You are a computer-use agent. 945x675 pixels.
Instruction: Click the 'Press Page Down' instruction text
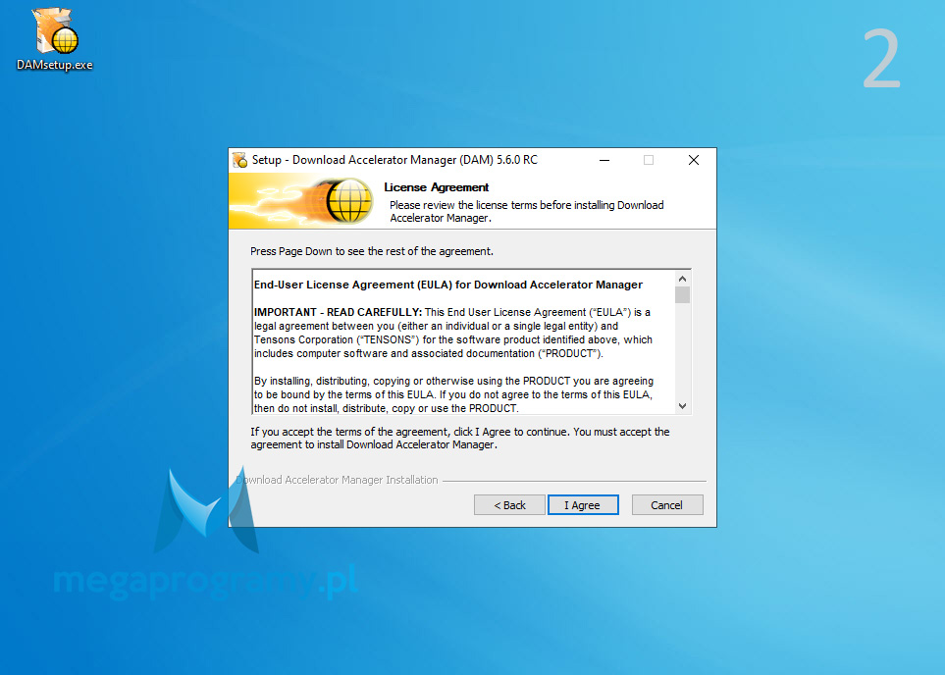pyautogui.click(x=372, y=251)
